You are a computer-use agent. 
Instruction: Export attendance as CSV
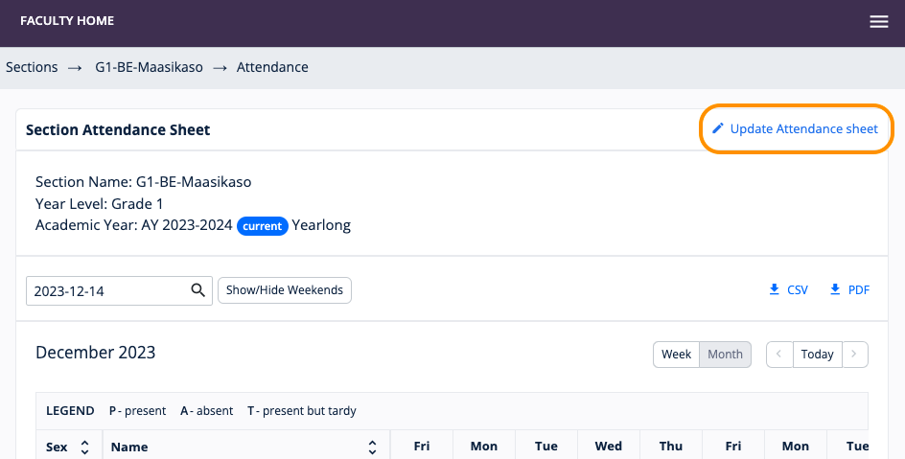tap(797, 289)
